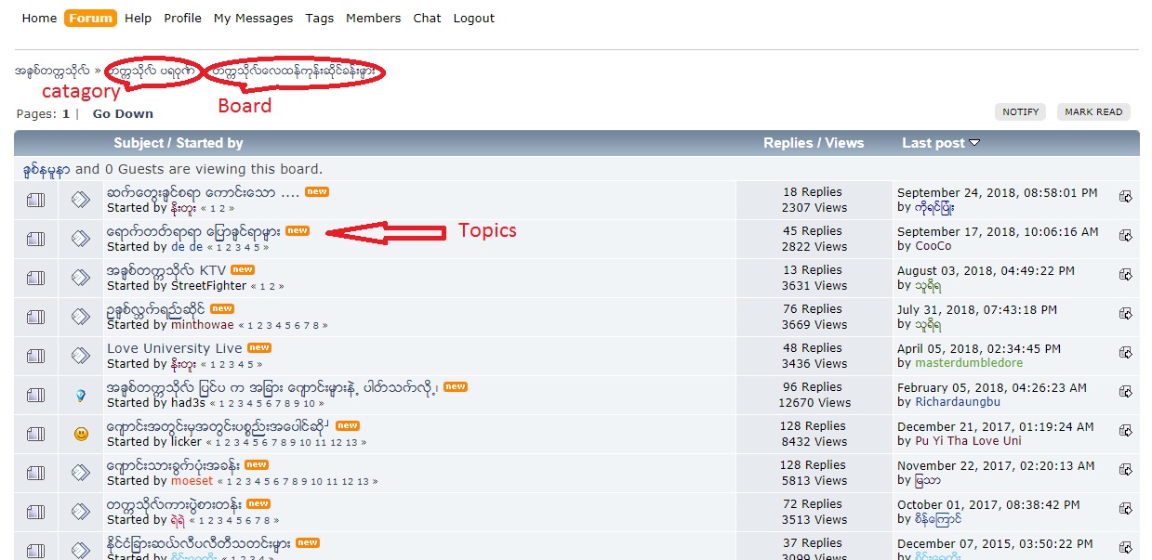Go to page 8 of minthowae's topic
The height and width of the screenshot is (560, 1152).
316,325
